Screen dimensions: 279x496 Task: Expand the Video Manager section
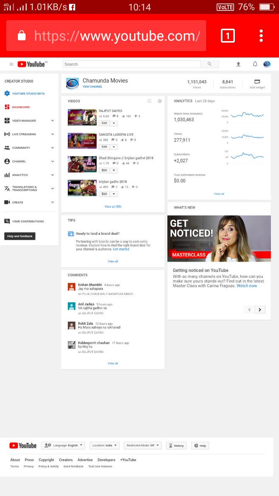[x=52, y=121]
